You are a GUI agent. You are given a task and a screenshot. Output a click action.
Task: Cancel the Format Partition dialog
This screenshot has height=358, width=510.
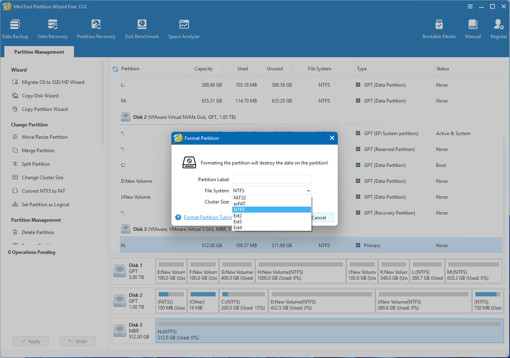[320, 217]
